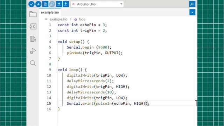Click line number 1 in gutter
Image resolution: width=224 pixels, height=126 pixels.
click(x=50, y=25)
